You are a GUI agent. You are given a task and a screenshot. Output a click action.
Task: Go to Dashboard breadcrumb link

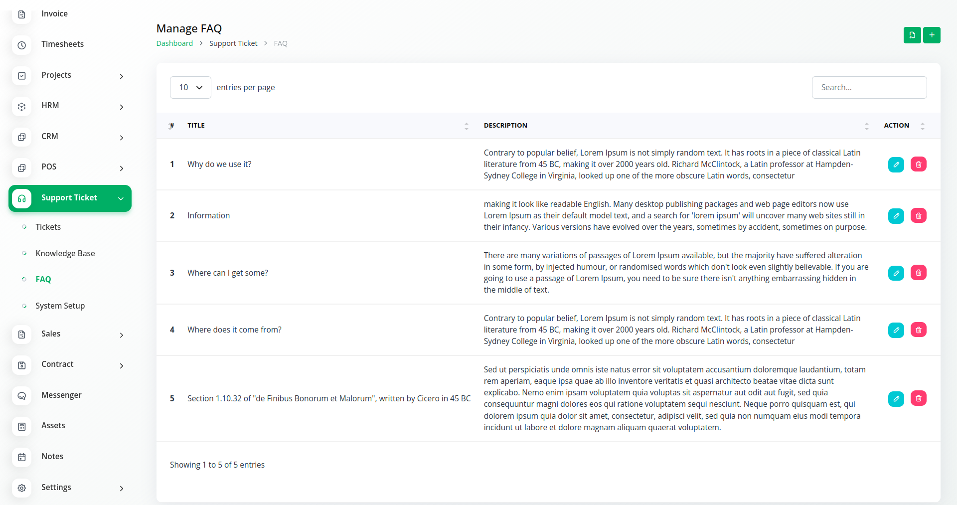point(174,43)
